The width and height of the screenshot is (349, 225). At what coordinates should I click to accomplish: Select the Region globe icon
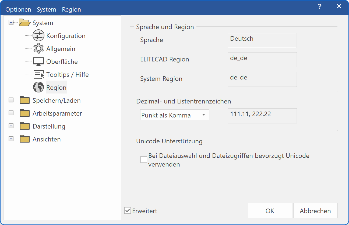[38, 87]
